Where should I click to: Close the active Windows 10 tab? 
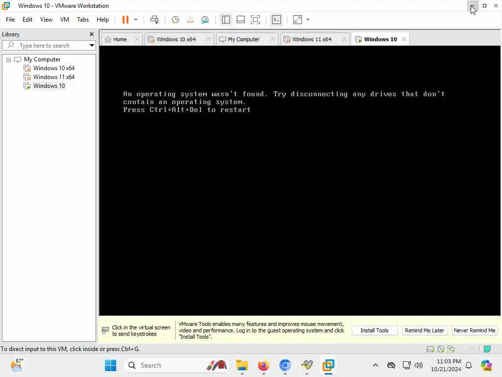click(404, 39)
